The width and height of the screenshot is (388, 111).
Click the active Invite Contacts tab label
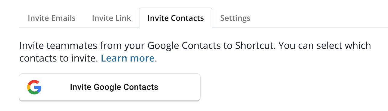point(176,18)
